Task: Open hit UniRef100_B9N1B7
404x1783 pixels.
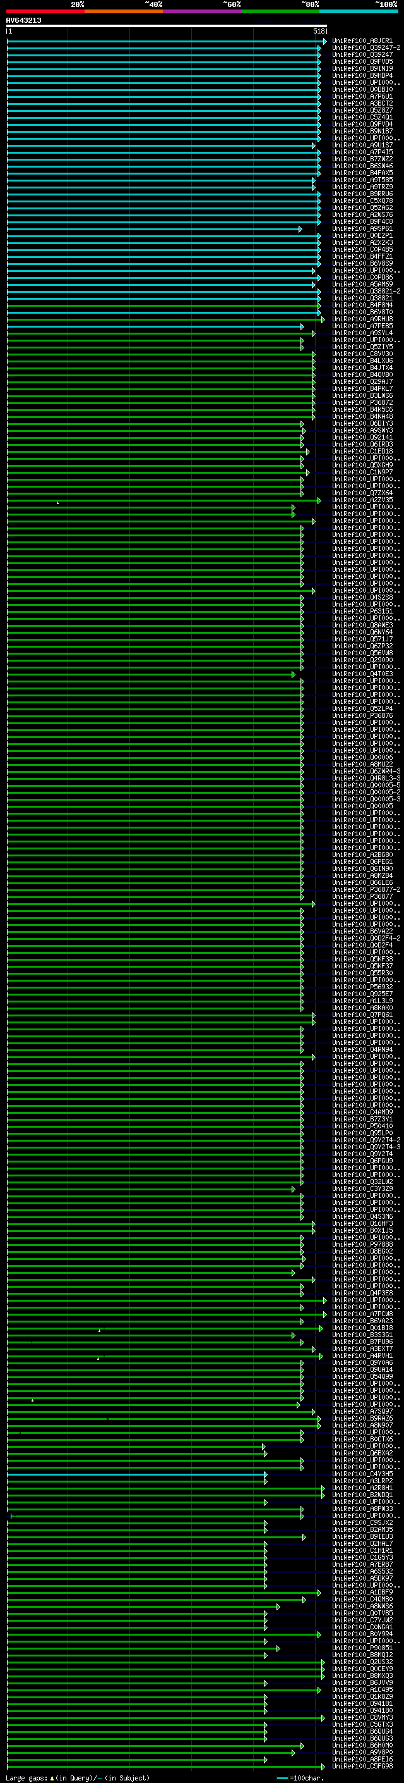Action: click(x=362, y=132)
